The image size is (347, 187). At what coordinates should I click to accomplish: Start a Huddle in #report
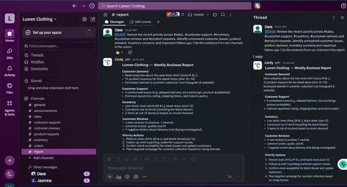pos(196,15)
